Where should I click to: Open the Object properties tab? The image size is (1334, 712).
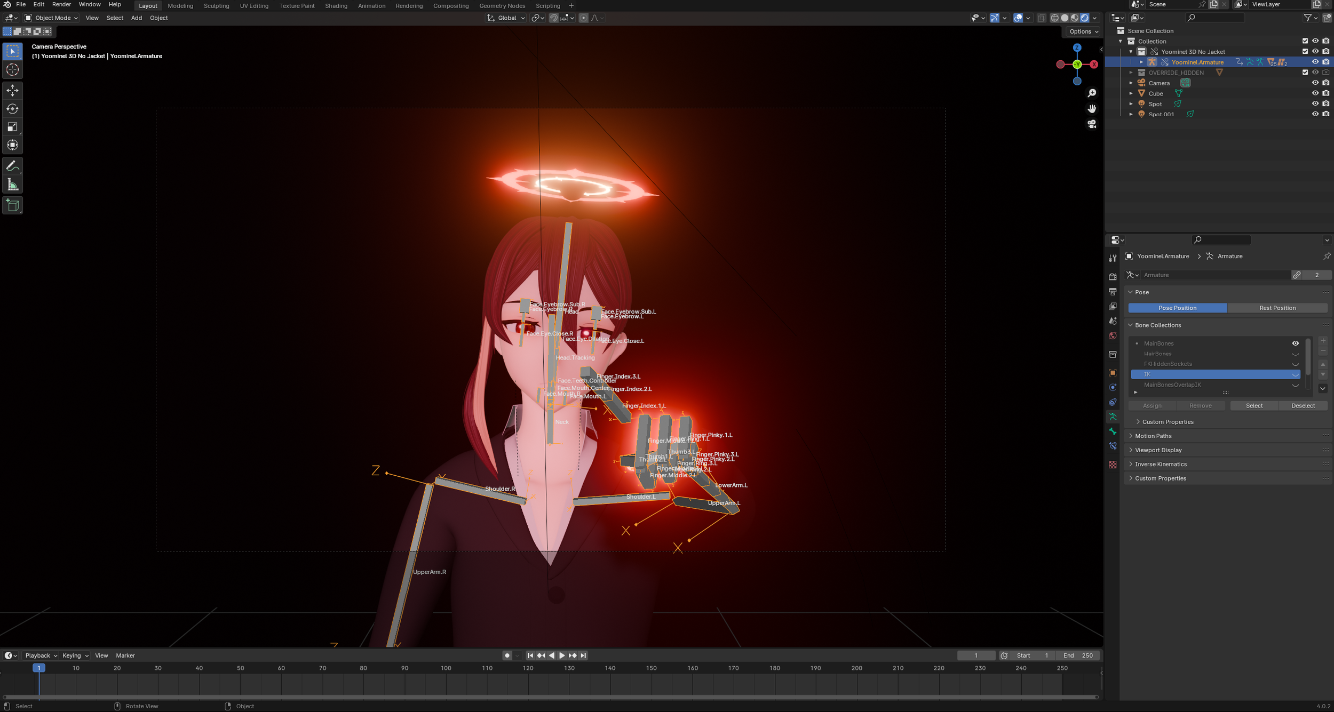click(1113, 373)
